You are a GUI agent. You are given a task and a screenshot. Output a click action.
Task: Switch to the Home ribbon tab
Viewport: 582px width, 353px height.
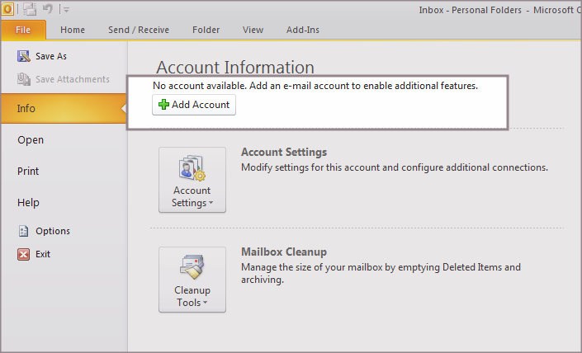73,30
